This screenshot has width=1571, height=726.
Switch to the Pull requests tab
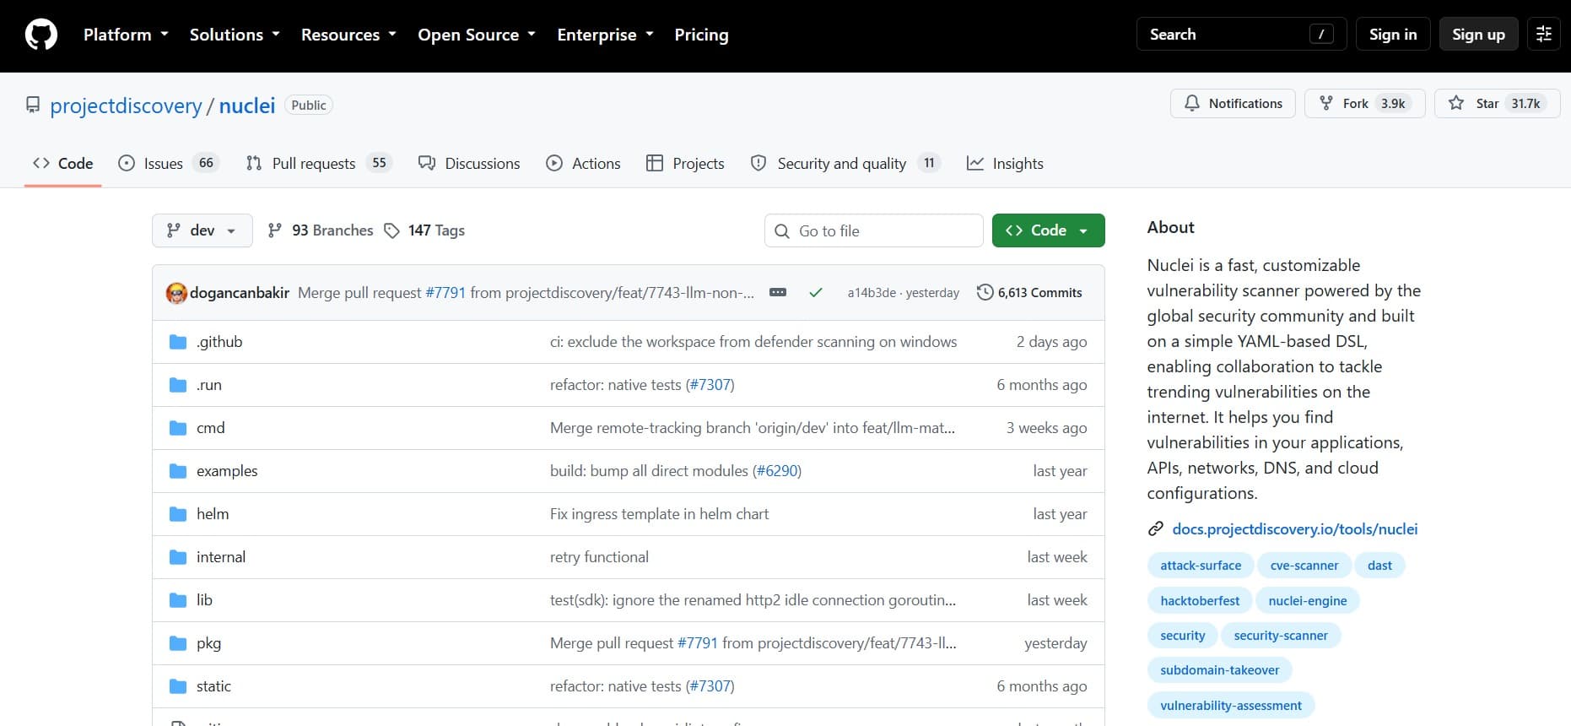click(x=319, y=163)
